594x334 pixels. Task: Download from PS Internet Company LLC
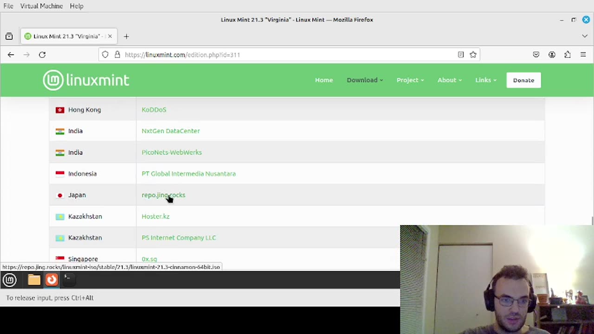tap(179, 238)
